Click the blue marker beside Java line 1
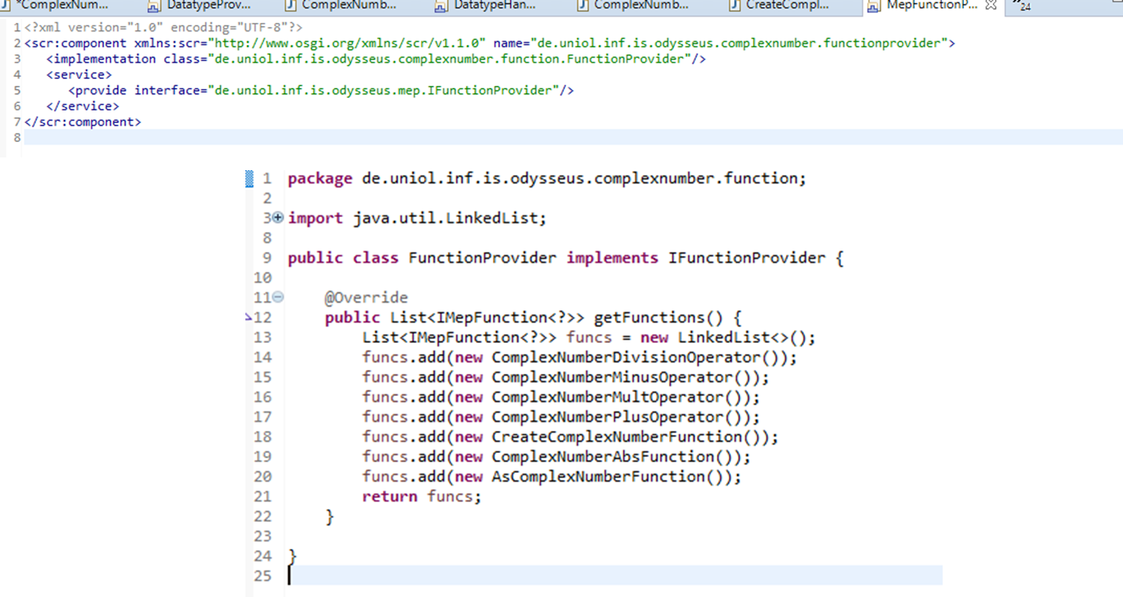 click(x=249, y=178)
